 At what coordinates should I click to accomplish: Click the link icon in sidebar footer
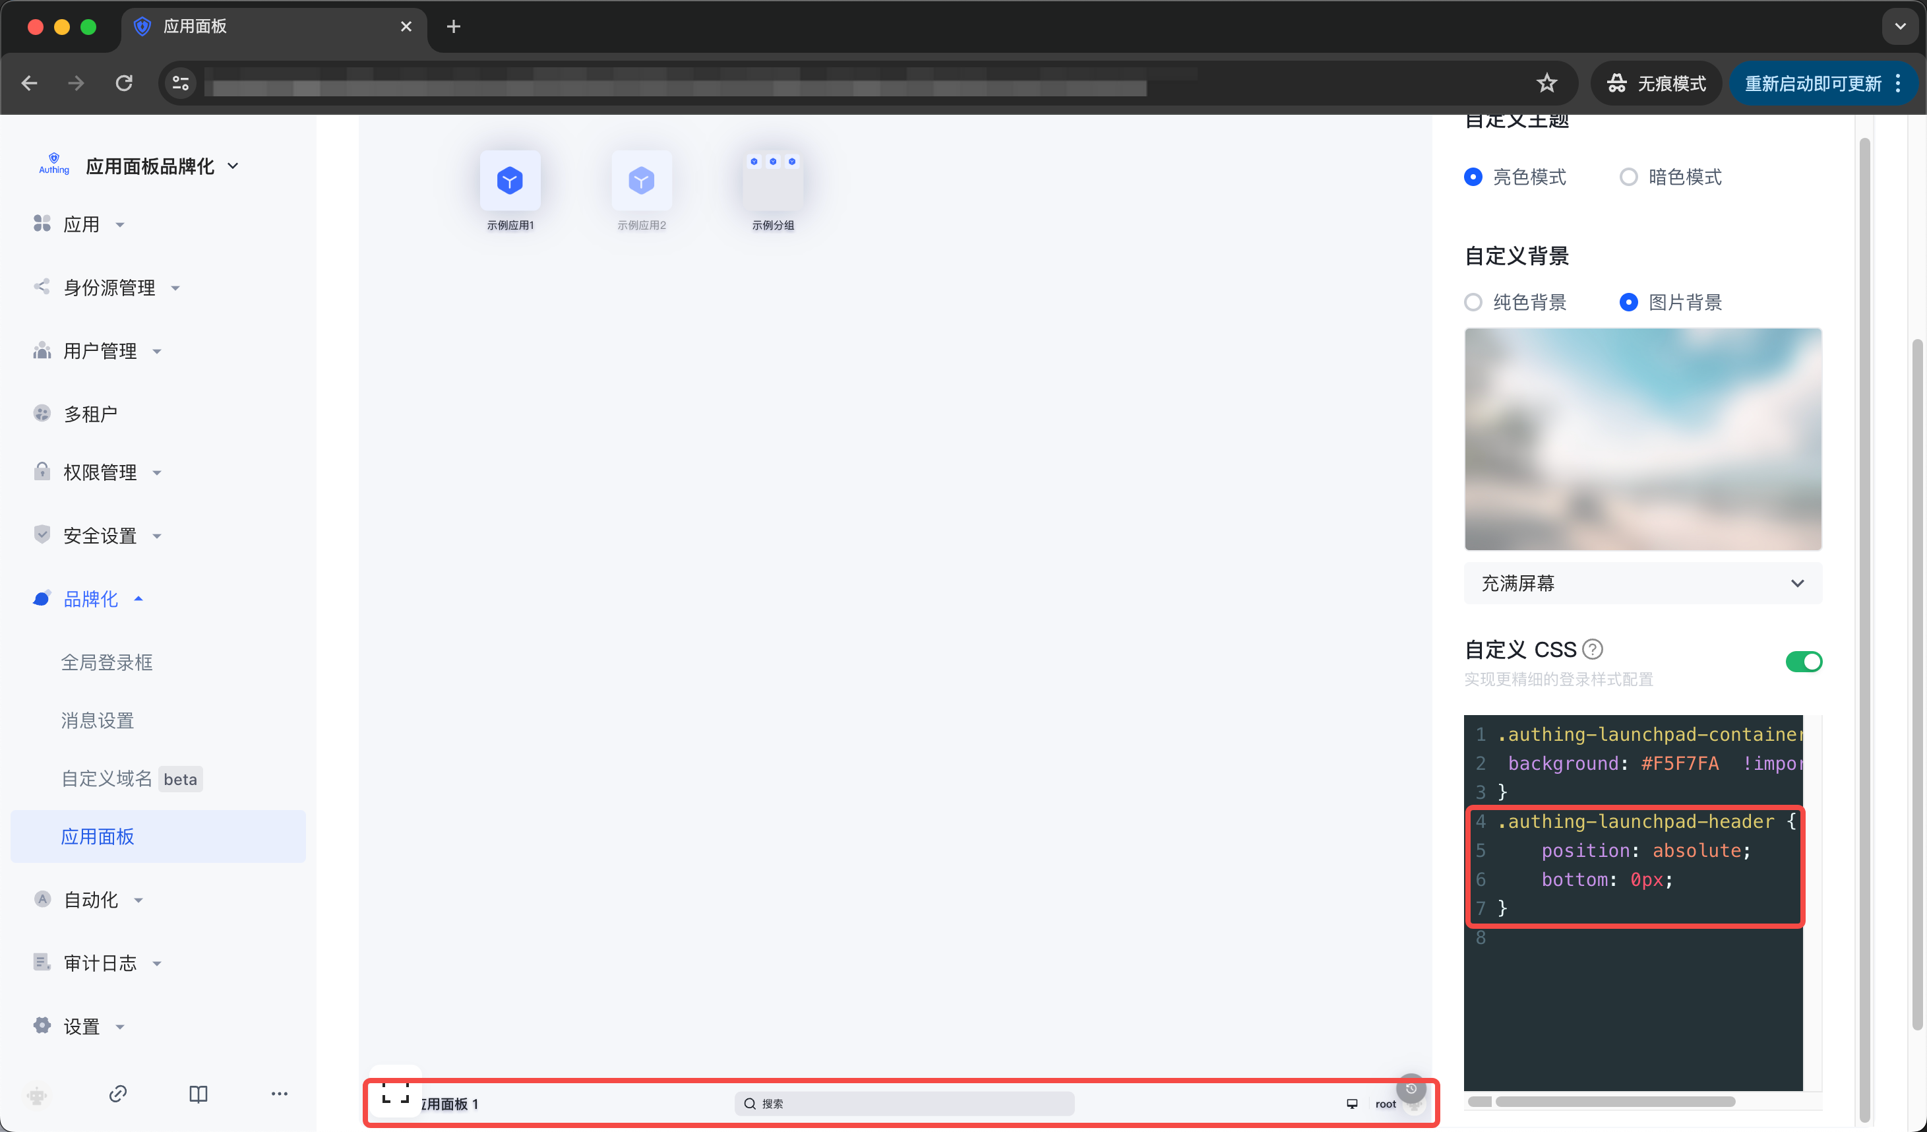pyautogui.click(x=118, y=1094)
